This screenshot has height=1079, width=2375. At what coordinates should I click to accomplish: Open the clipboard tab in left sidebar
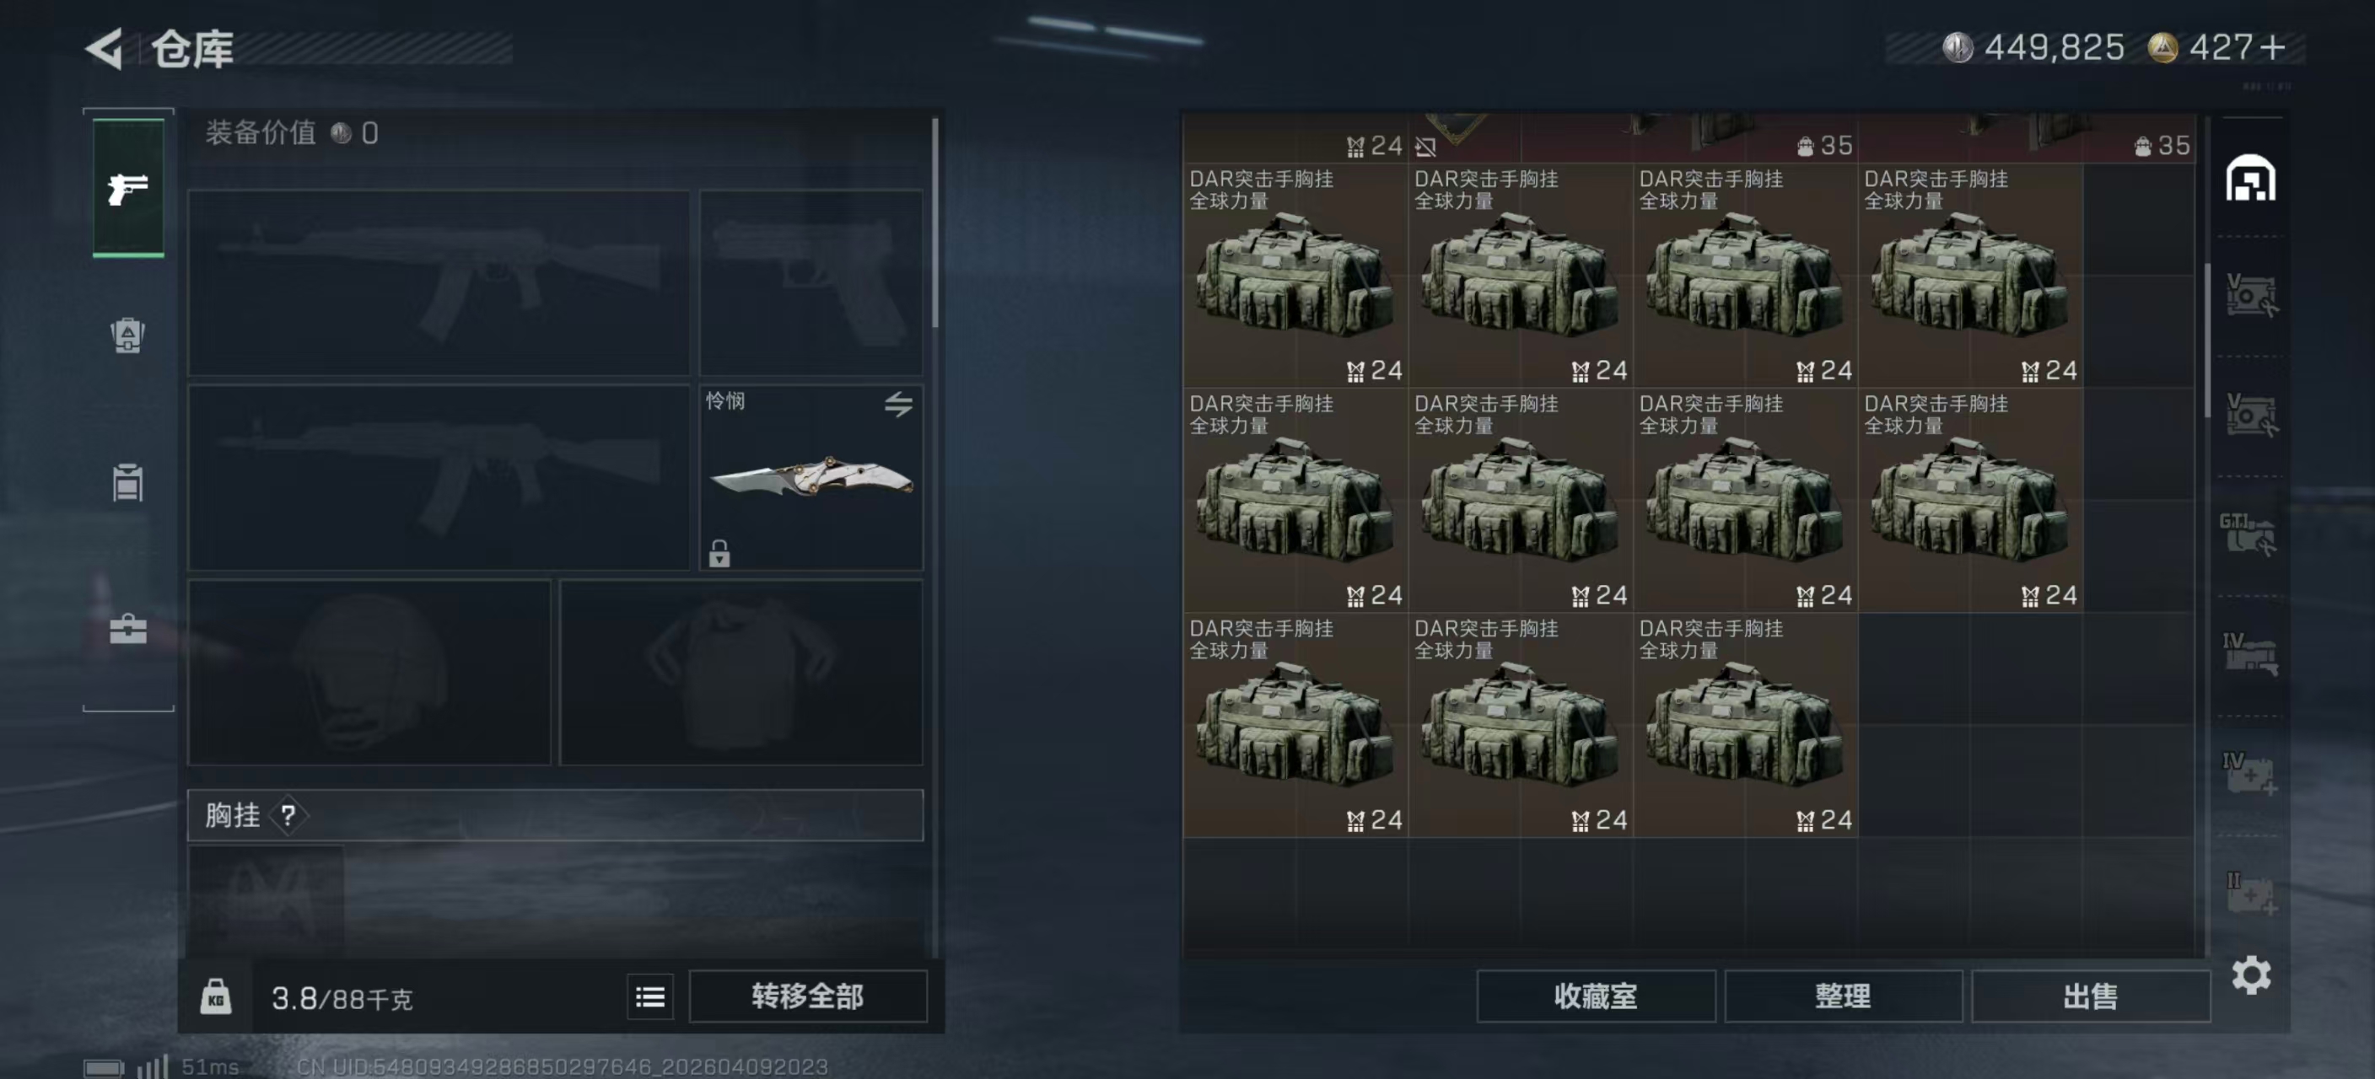point(128,482)
